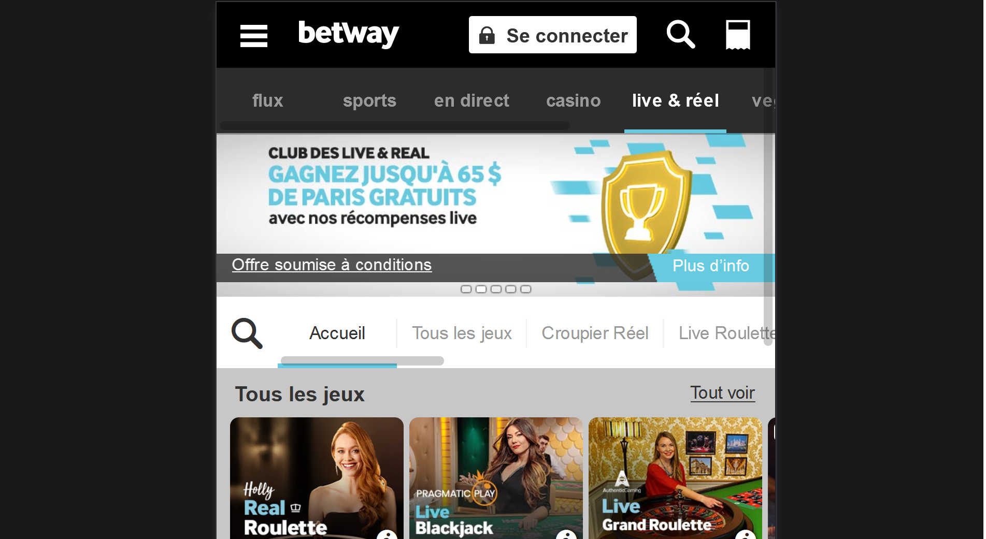Open Offre soumise à conditions link
The height and width of the screenshot is (539, 986).
[332, 265]
